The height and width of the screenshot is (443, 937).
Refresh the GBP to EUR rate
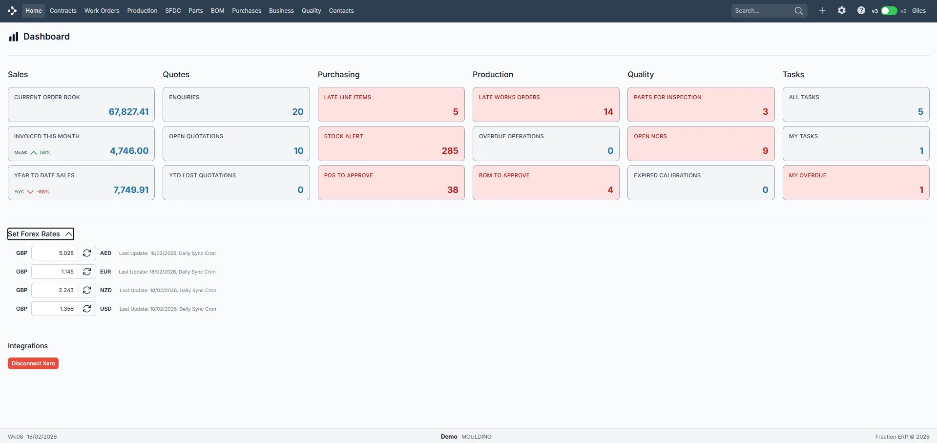click(x=87, y=272)
